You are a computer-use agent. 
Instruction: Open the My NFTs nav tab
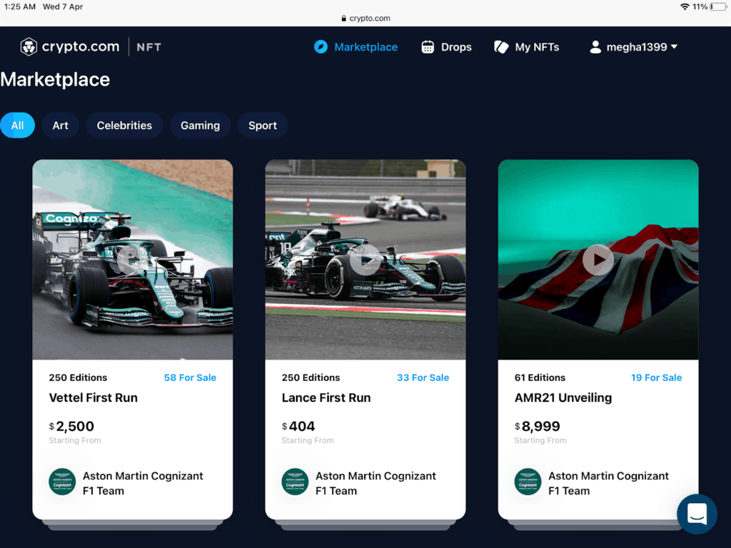point(526,47)
